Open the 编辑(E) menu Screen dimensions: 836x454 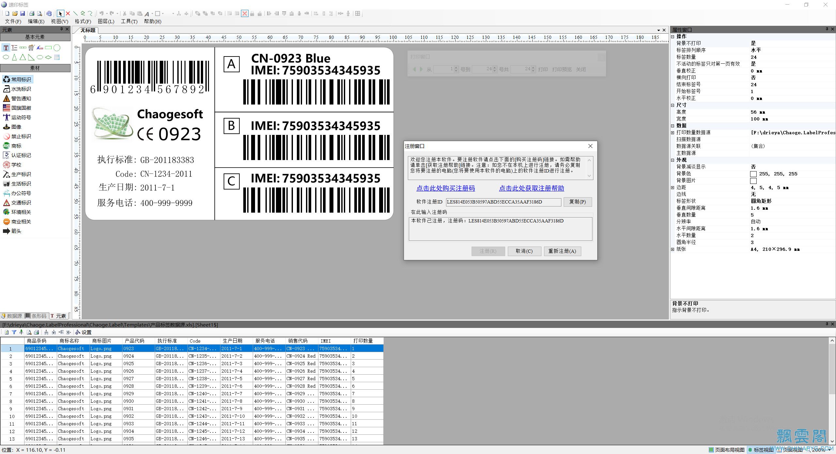36,22
